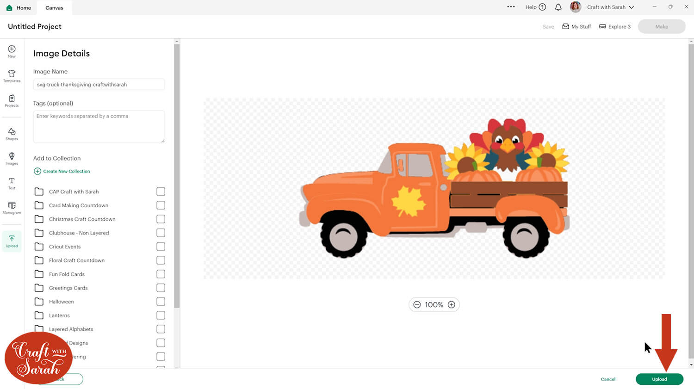Screen dimensions: 694x389
Task: Check the Card Making Countdown collection
Action: point(161,205)
